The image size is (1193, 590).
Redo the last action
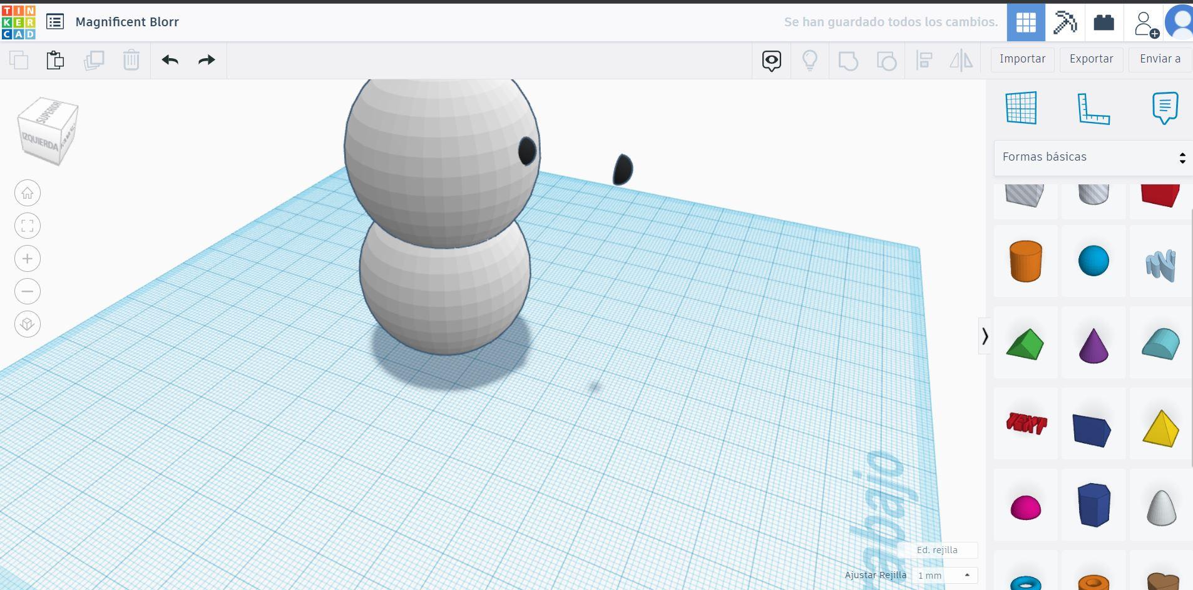(x=207, y=60)
